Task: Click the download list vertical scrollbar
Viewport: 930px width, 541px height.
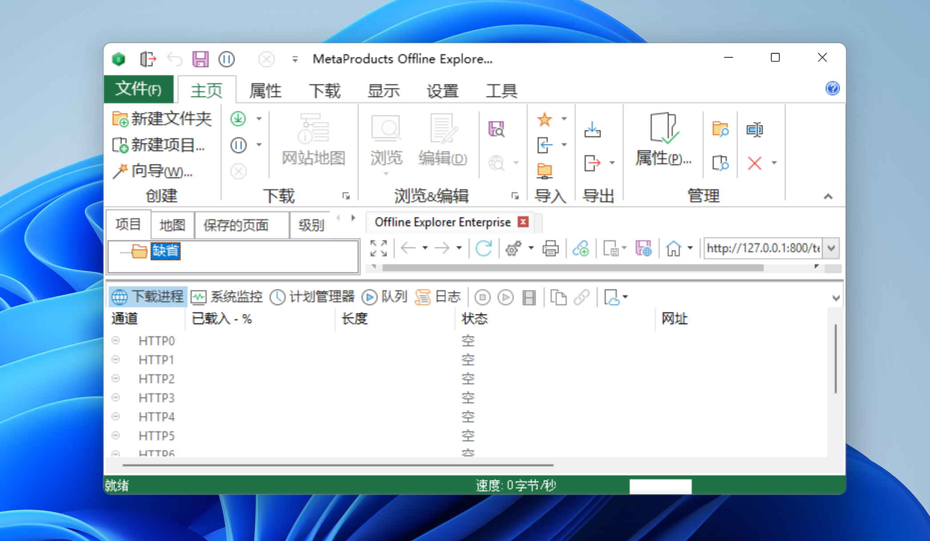Action: pyautogui.click(x=836, y=359)
